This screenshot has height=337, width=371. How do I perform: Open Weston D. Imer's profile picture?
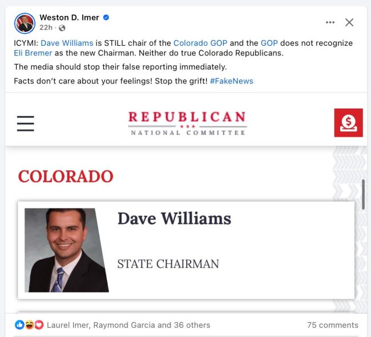pyautogui.click(x=25, y=23)
